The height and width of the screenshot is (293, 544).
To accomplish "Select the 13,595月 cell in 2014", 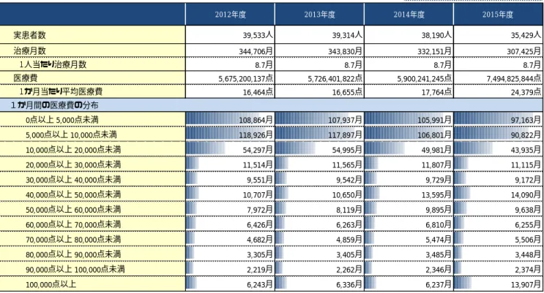I will pos(409,194).
